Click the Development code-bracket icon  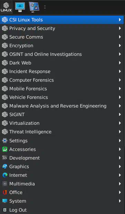coord(5,158)
